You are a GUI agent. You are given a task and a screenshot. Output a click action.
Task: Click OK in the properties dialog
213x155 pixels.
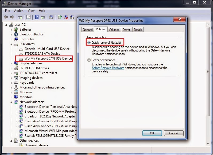click(x=152, y=133)
